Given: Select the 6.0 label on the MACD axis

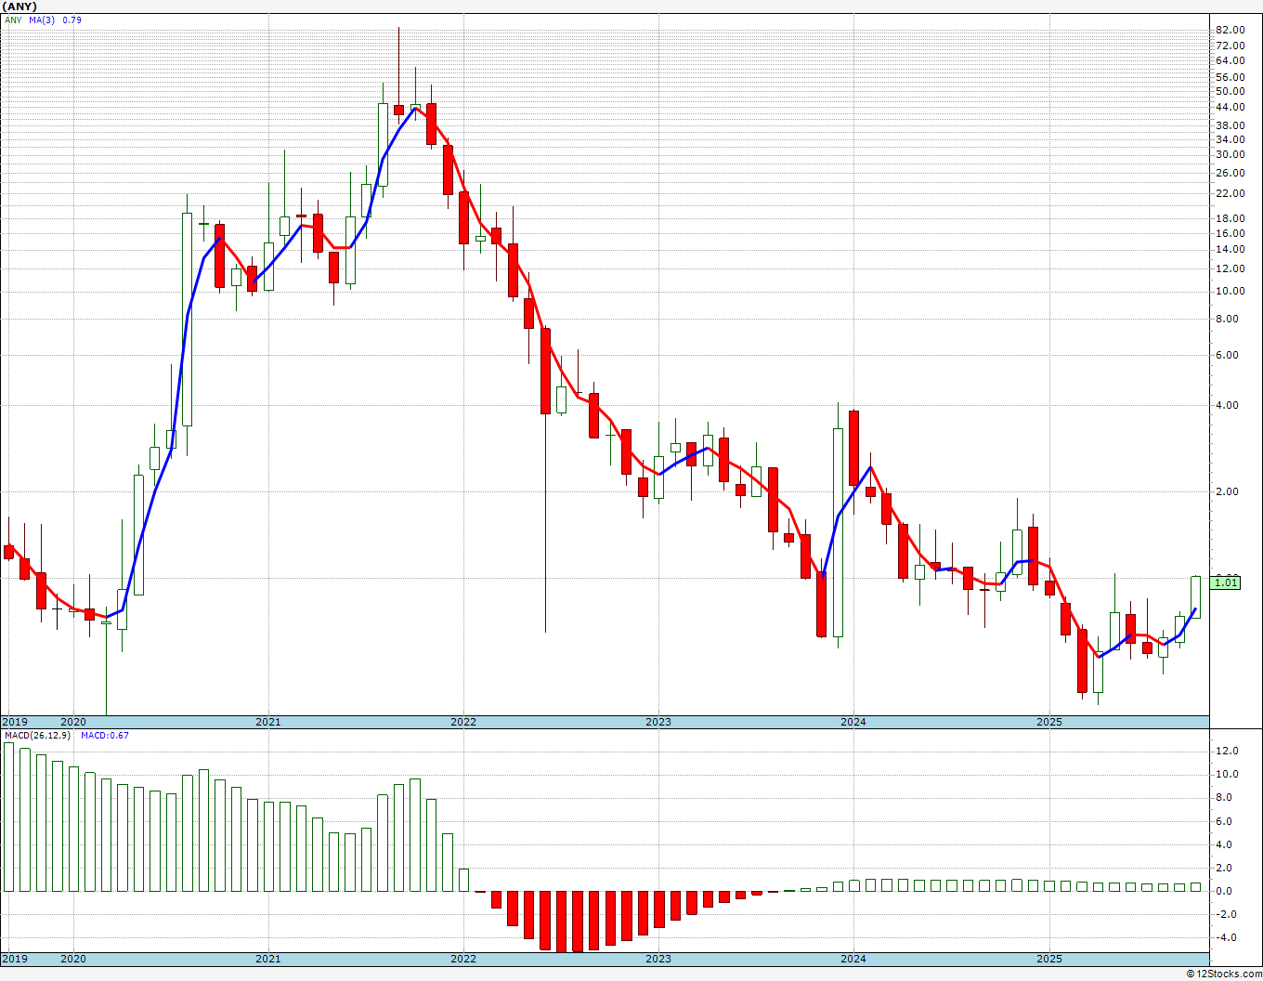Looking at the screenshot, I should (1226, 822).
